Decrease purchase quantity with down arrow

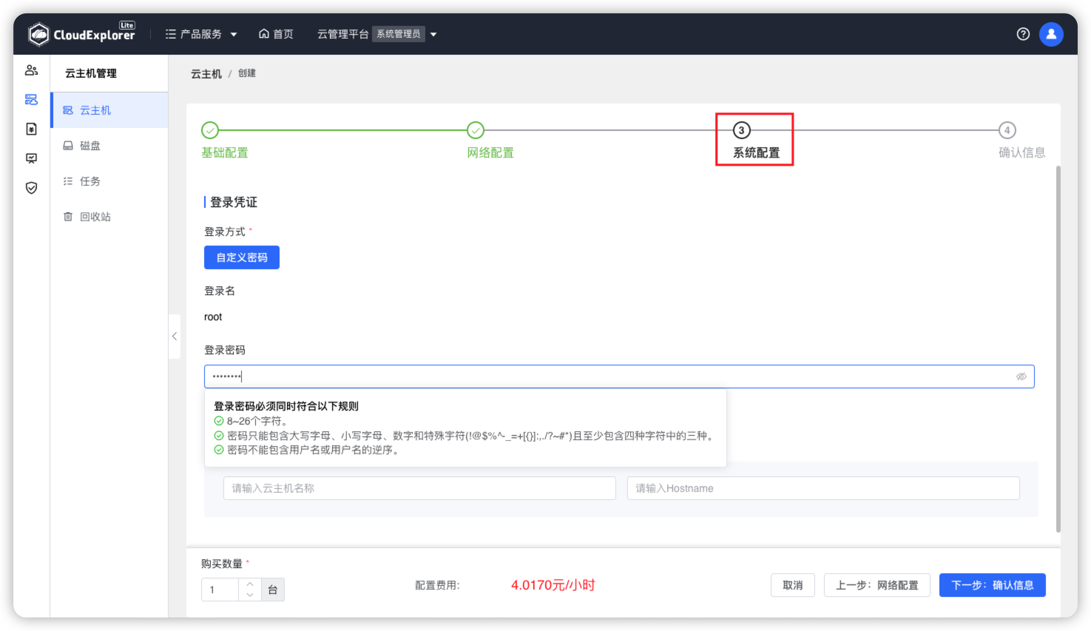(x=250, y=595)
